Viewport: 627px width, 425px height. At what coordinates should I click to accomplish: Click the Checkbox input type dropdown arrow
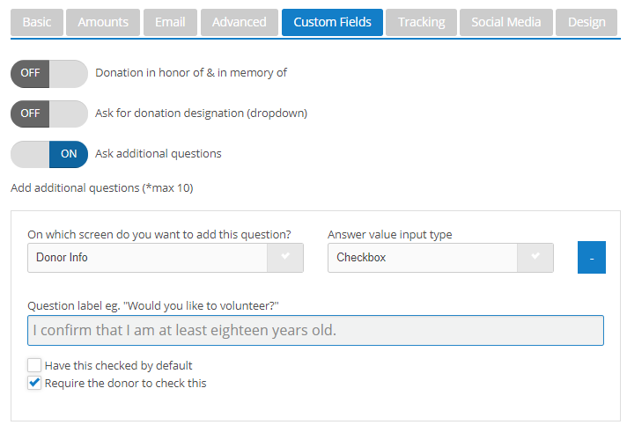pyautogui.click(x=535, y=258)
